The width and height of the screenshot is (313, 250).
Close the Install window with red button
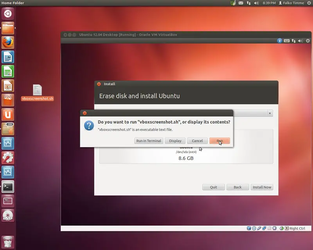[x=99, y=84]
